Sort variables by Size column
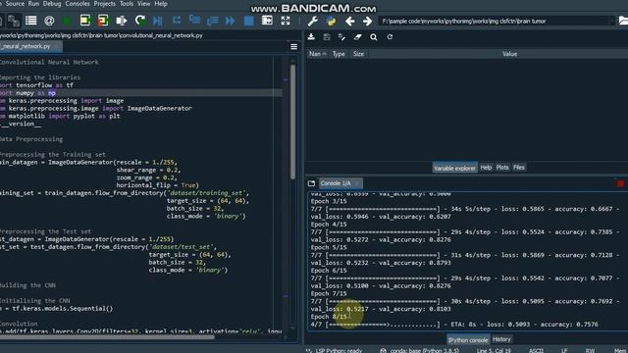This screenshot has height=353, width=628. coord(358,54)
